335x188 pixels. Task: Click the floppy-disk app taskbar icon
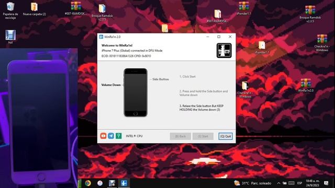pyautogui.click(x=112, y=183)
